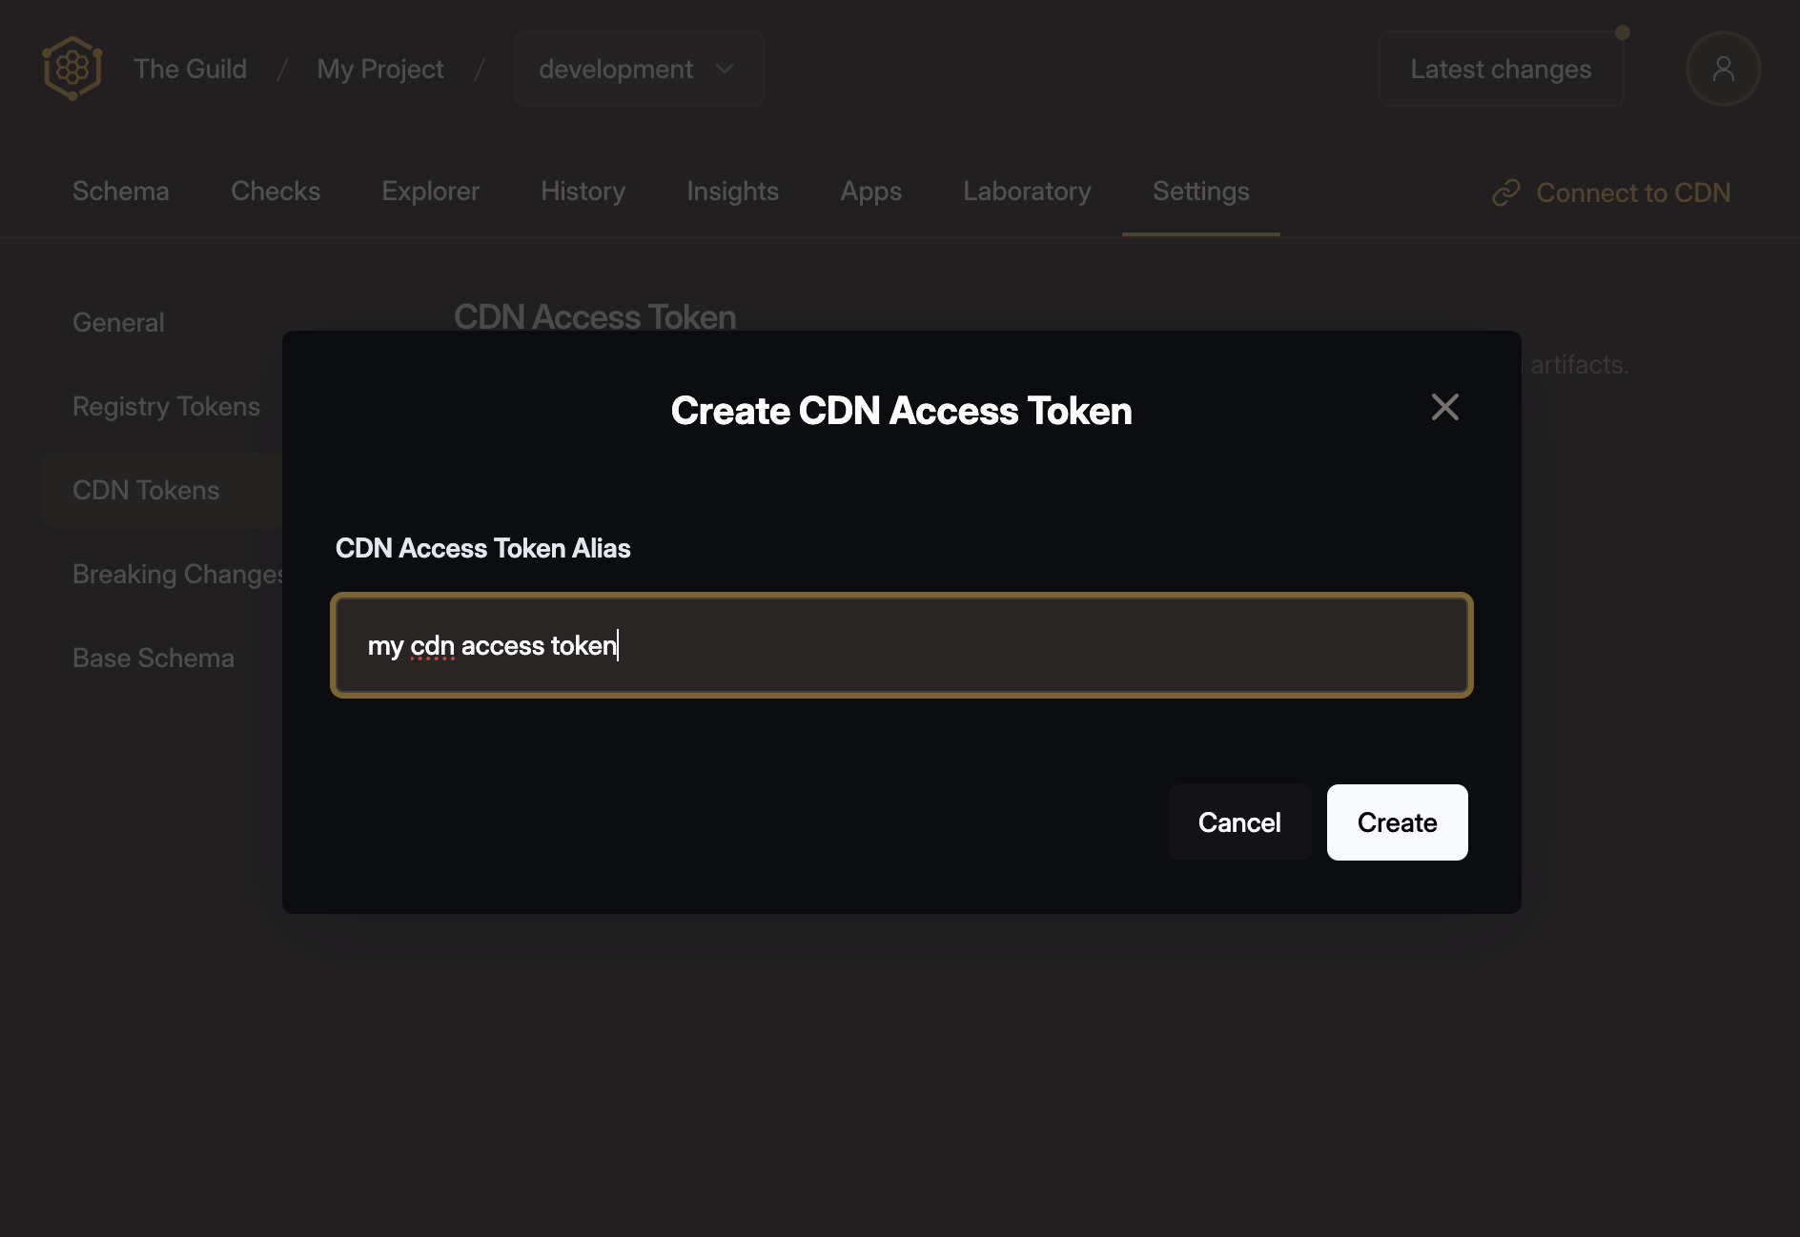Select Breaking Changes in sidebar

tap(179, 573)
